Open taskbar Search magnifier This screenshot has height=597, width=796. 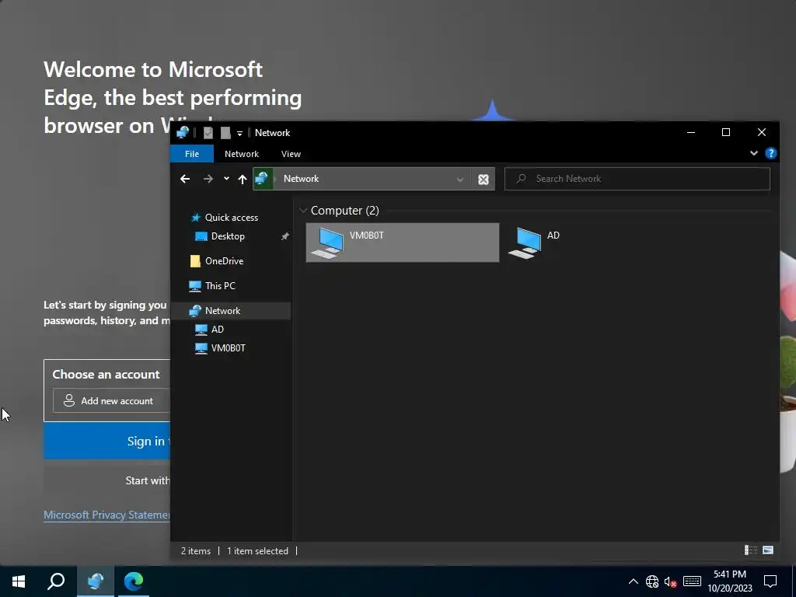(56, 581)
